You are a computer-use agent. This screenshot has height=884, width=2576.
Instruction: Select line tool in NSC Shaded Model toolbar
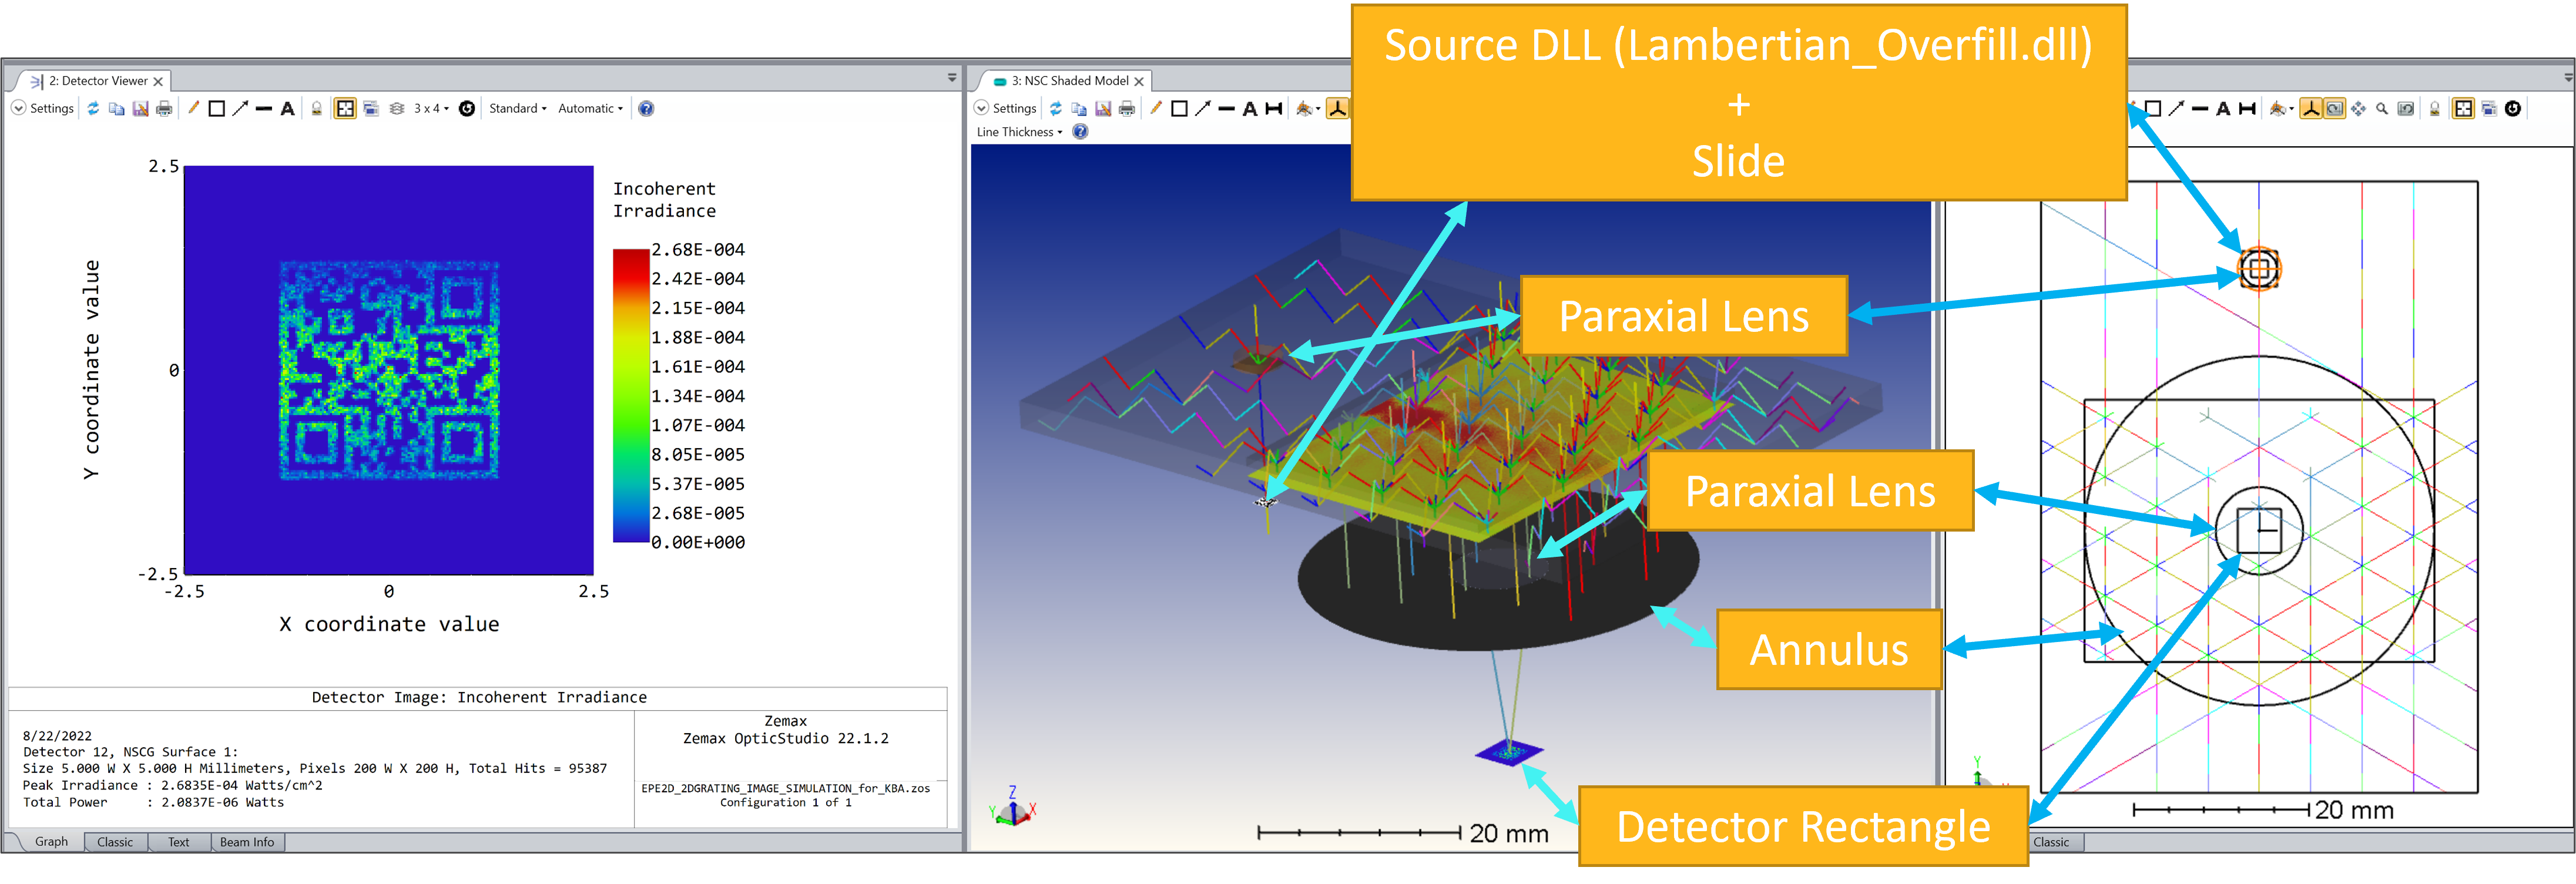[x=1226, y=108]
